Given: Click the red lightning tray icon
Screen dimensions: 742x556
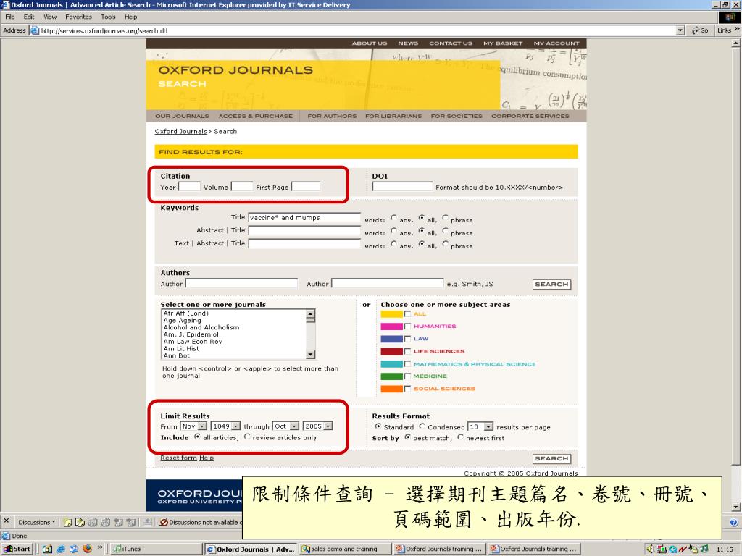Looking at the screenshot, I should 683,549.
